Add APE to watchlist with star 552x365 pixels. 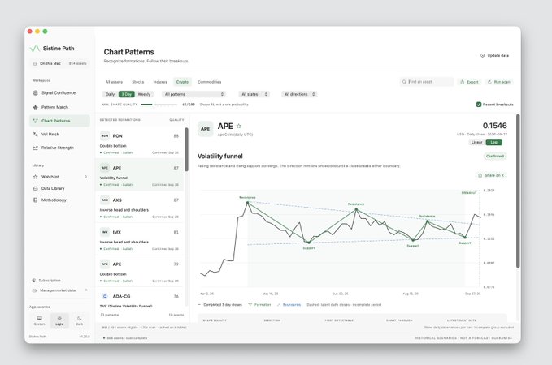(x=239, y=126)
